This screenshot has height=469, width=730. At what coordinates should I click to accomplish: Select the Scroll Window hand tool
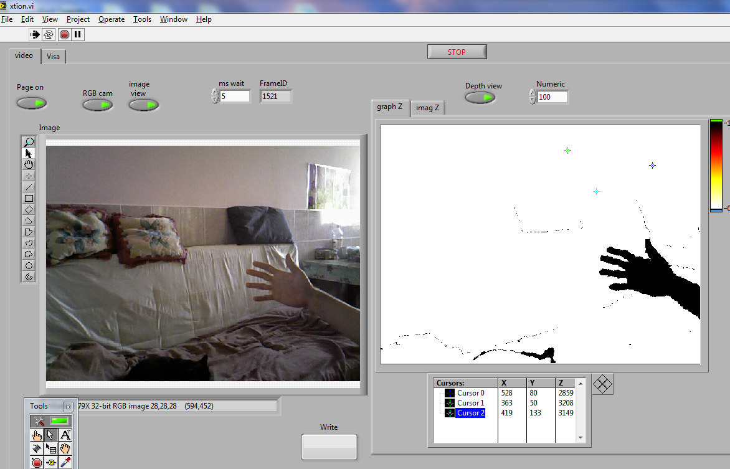tap(65, 449)
